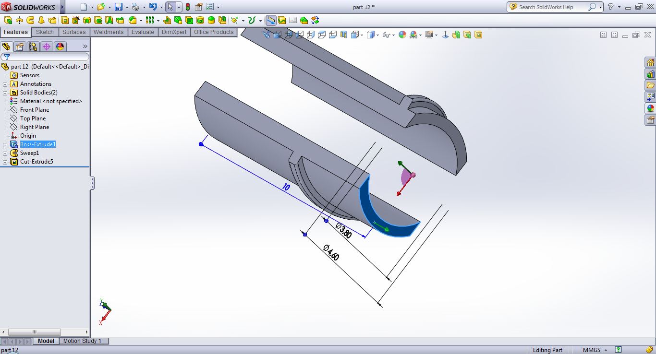This screenshot has width=656, height=354.
Task: Open the Display Style dropdown arrow
Action: point(378,35)
